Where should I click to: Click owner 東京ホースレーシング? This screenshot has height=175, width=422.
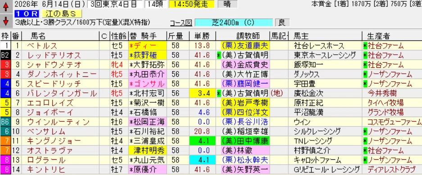[325, 56]
